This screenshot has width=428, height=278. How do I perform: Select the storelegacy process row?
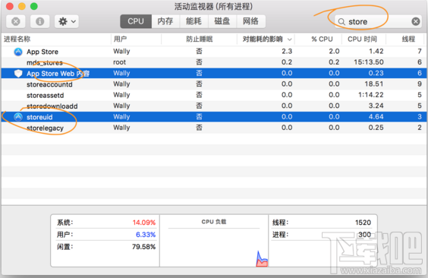coord(214,128)
